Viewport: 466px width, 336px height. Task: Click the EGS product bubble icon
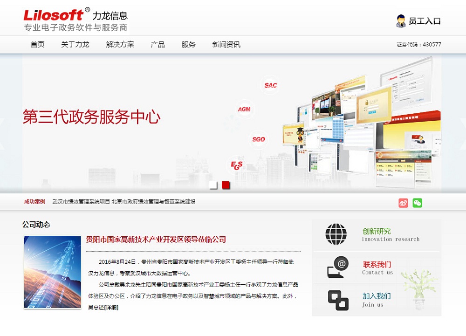tap(237, 165)
